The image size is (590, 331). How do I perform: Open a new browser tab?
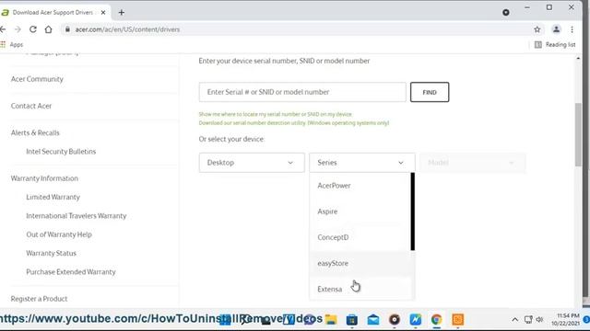point(121,12)
